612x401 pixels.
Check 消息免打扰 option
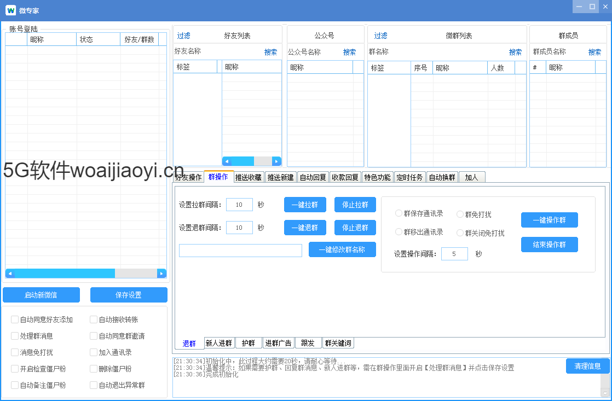coord(15,352)
